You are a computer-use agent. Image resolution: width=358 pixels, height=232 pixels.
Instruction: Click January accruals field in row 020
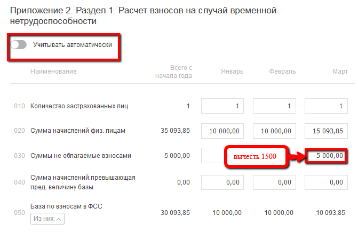(223, 131)
